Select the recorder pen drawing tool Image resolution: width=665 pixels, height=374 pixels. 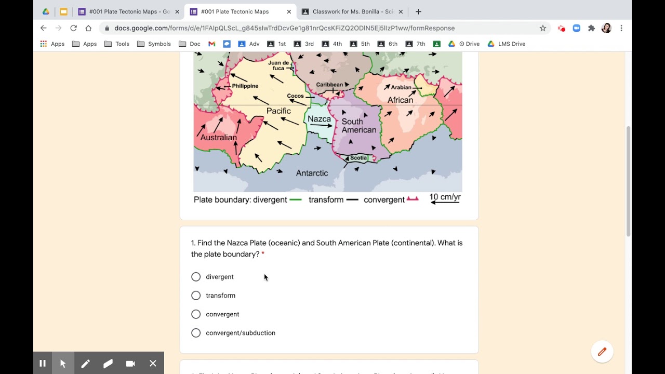pos(85,364)
